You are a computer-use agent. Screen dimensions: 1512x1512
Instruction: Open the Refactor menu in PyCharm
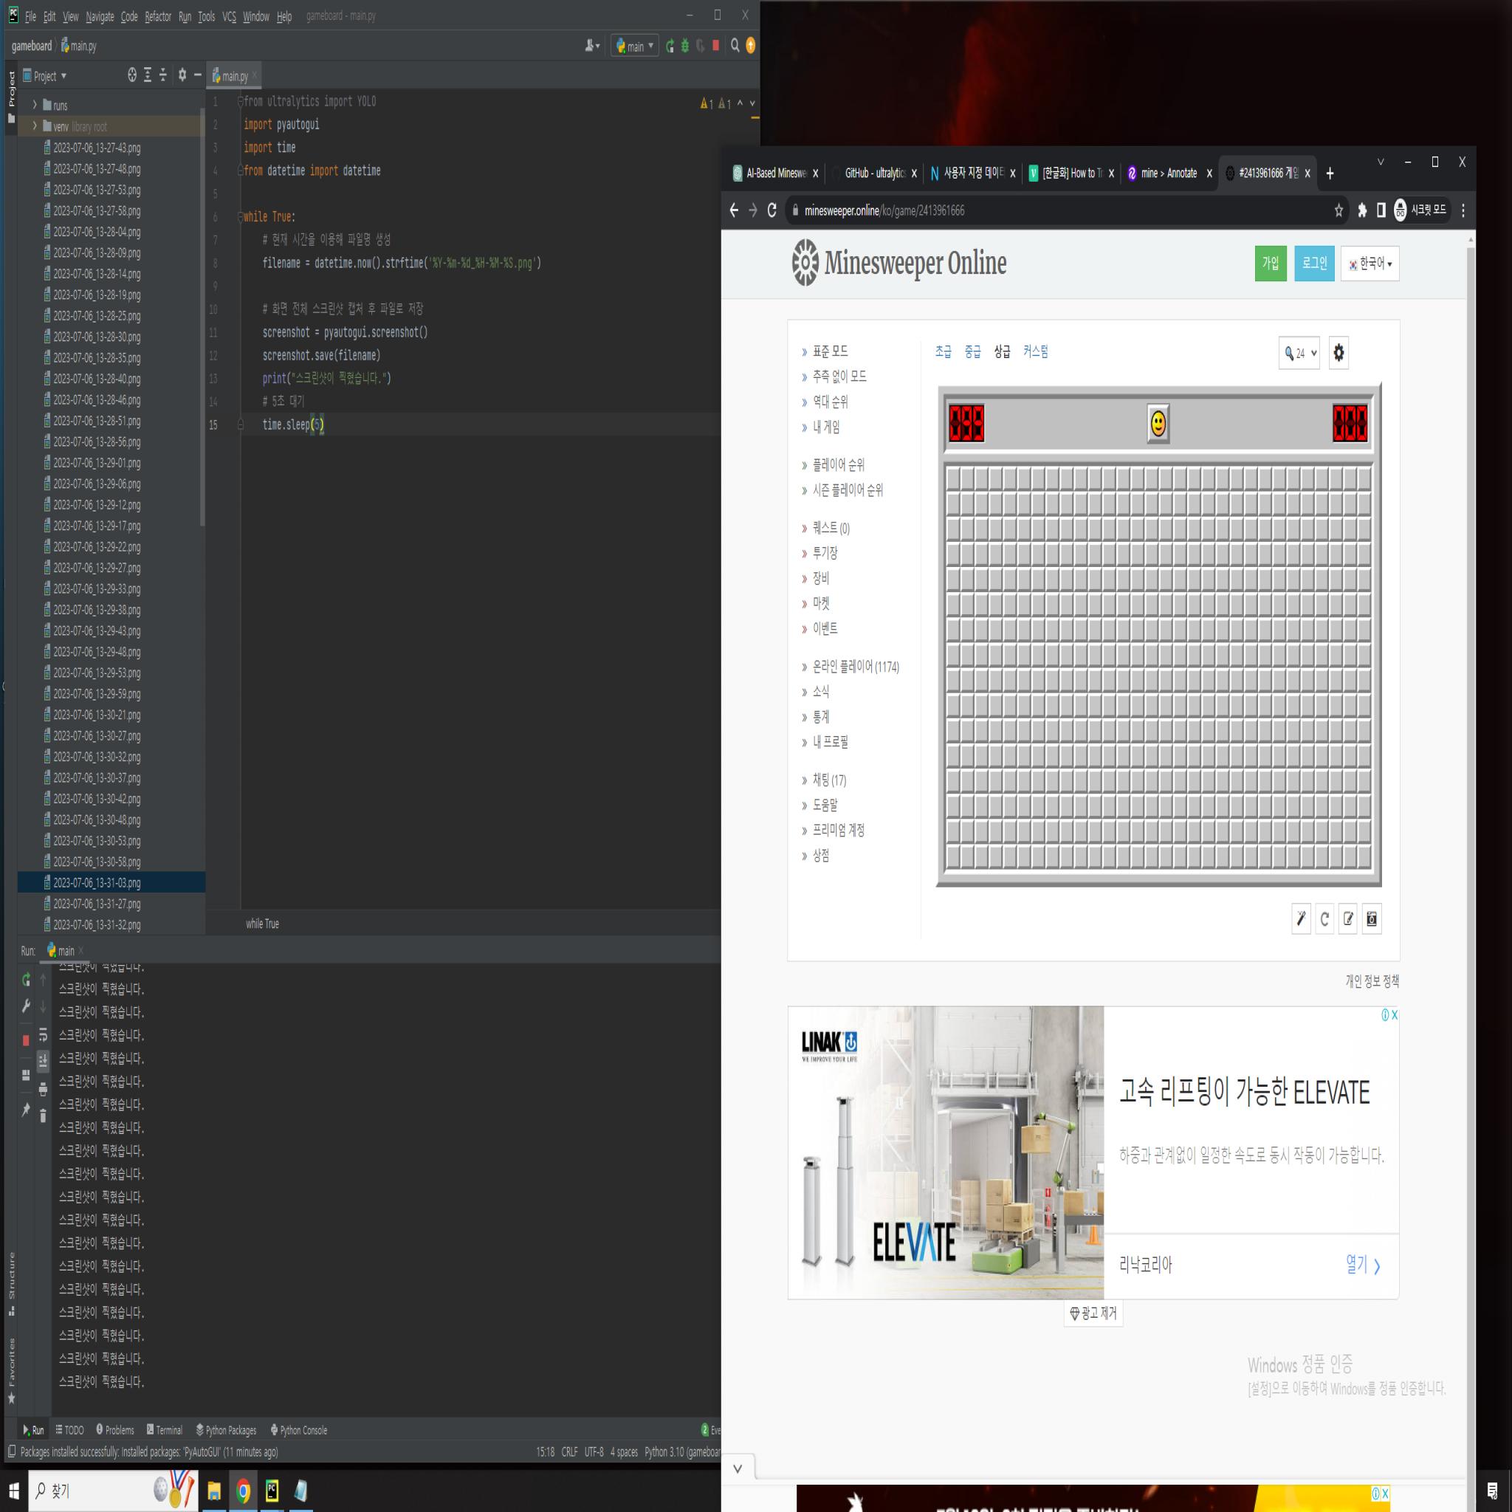coord(158,16)
